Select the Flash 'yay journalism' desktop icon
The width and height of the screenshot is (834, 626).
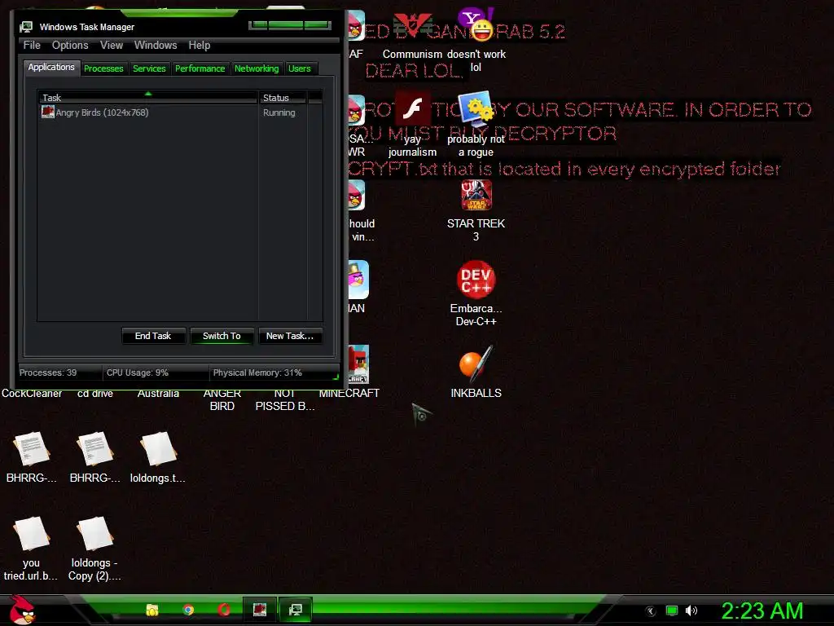412,125
